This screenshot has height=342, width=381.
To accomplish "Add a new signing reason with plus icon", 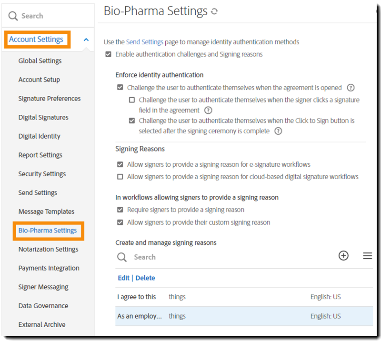I will pyautogui.click(x=343, y=256).
